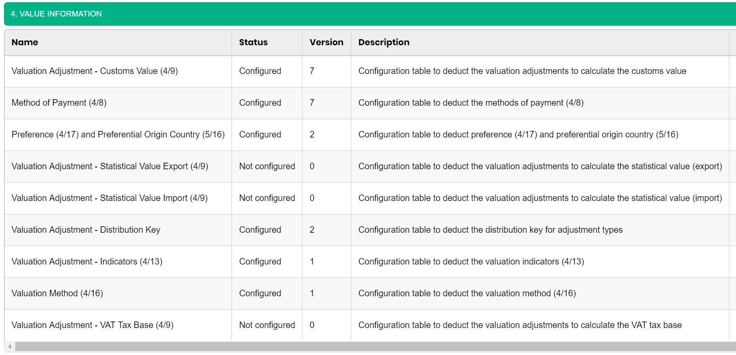Image resolution: width=736 pixels, height=355 pixels.
Task: Select the name 'Valuation Method (4/16)'
Action: pyautogui.click(x=57, y=293)
